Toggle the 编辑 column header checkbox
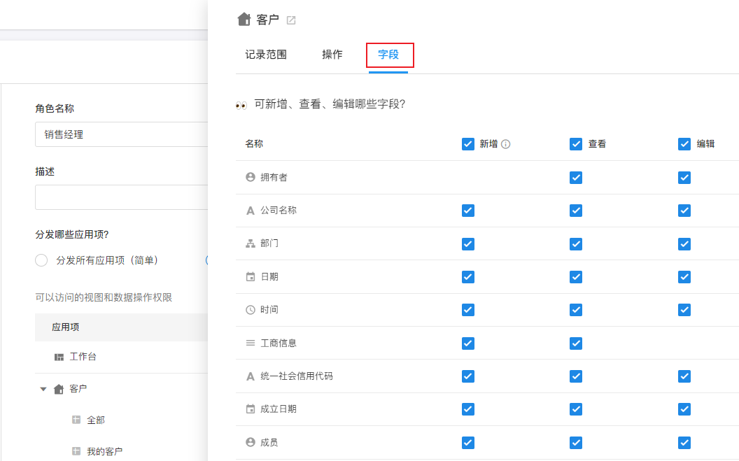The width and height of the screenshot is (739, 461). point(684,144)
